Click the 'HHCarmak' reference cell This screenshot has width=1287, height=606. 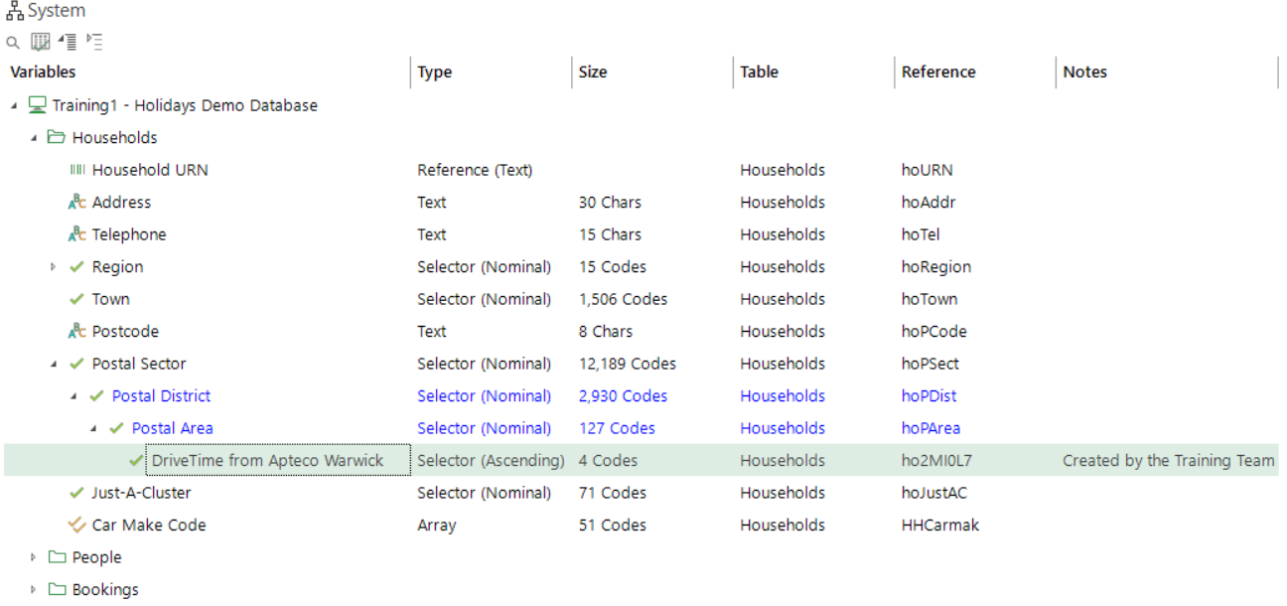pyautogui.click(x=939, y=525)
